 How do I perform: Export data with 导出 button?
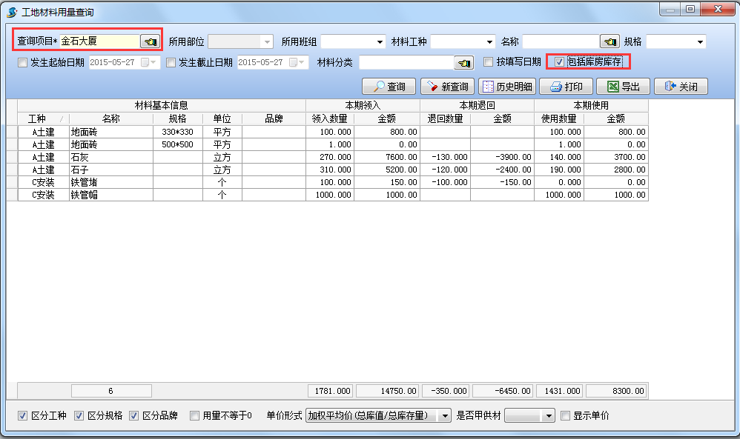point(623,87)
